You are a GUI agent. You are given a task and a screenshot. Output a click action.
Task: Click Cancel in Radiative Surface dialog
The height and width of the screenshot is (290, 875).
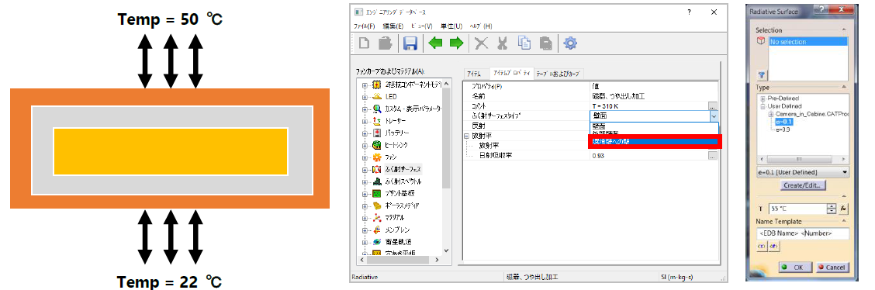832,268
